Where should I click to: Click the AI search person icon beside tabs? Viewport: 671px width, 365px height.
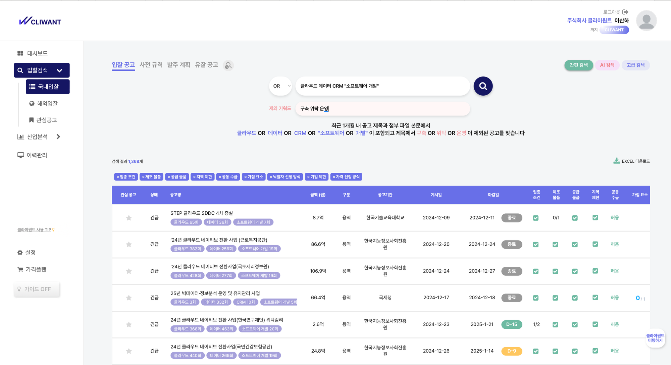228,65
